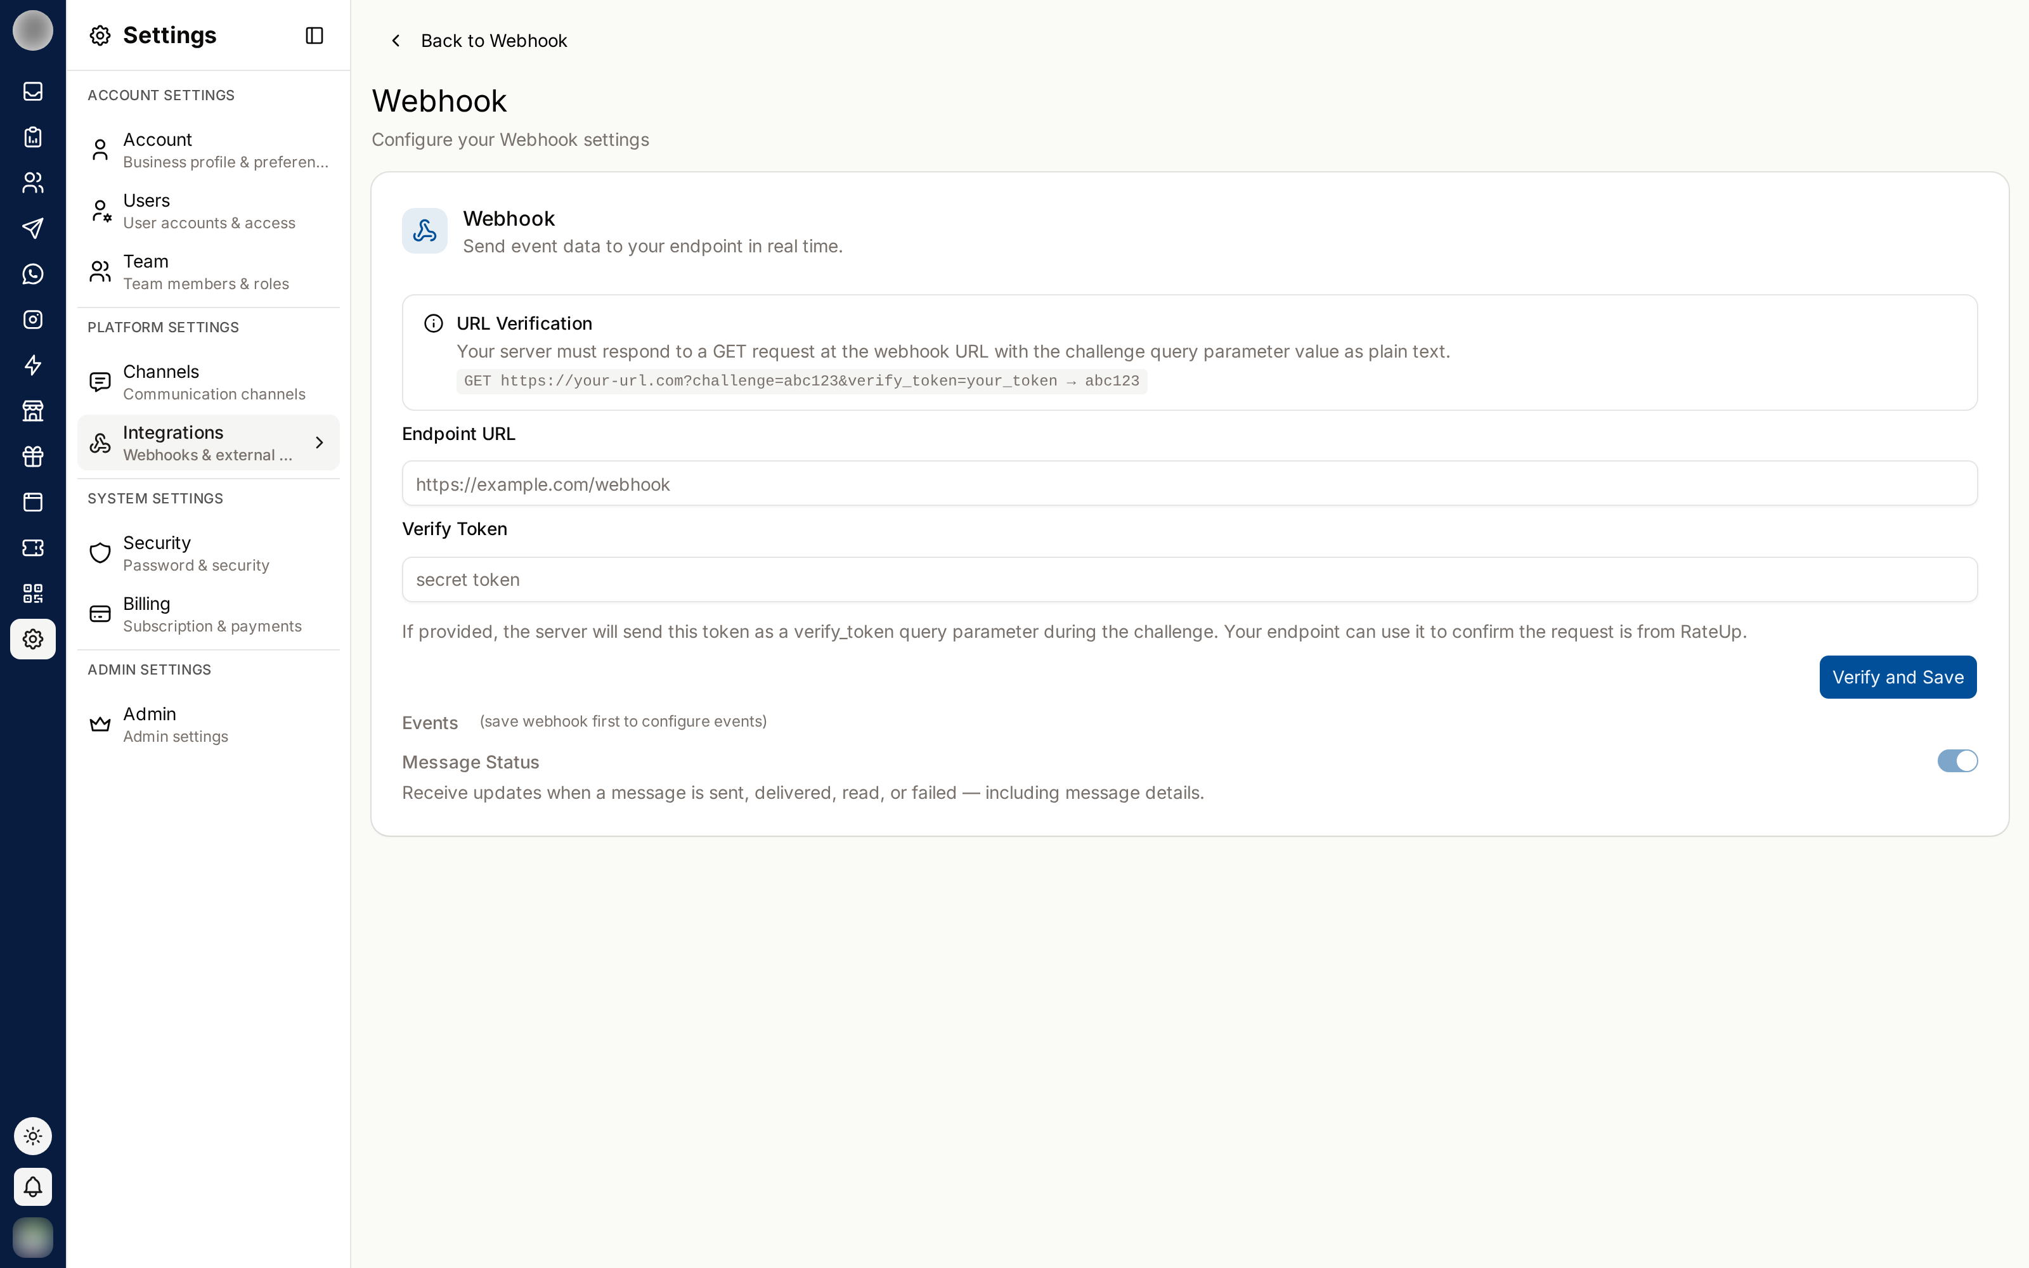Click the webhook logo icon in card
The image size is (2029, 1268).
point(424,231)
